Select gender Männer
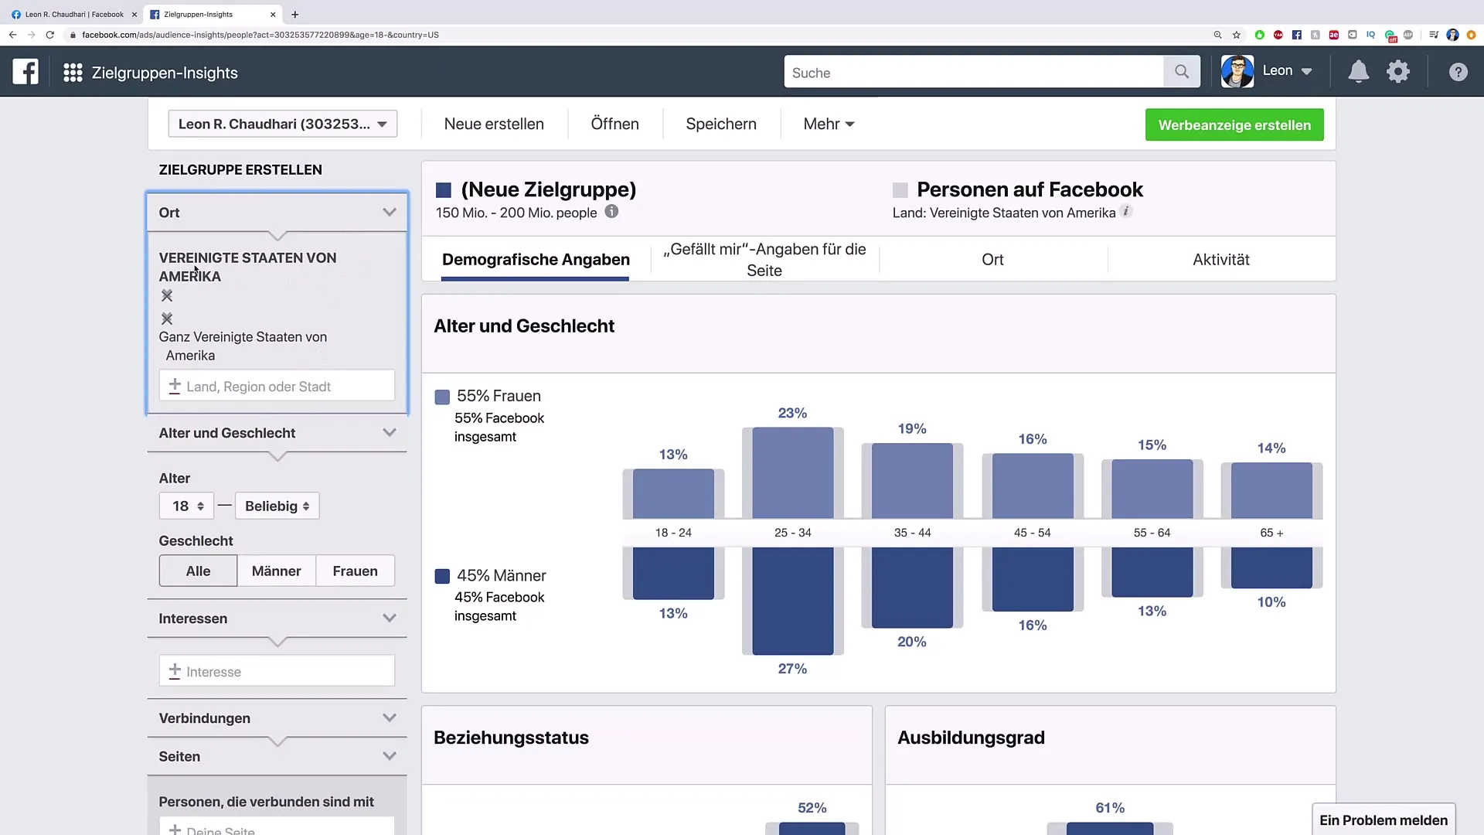The height and width of the screenshot is (835, 1484). click(276, 571)
